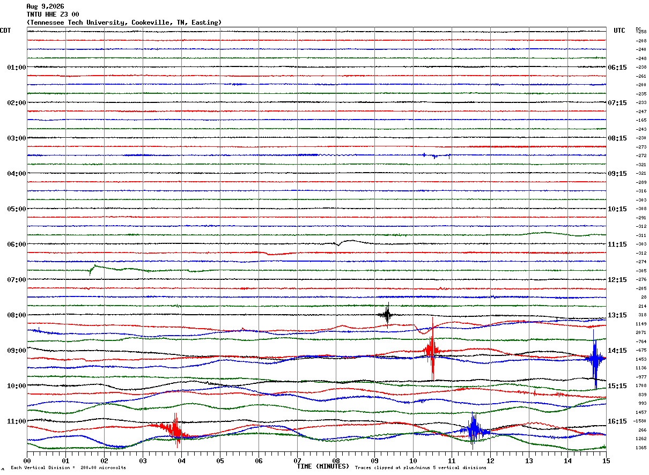Click the CDT timezone label

pos(5,31)
